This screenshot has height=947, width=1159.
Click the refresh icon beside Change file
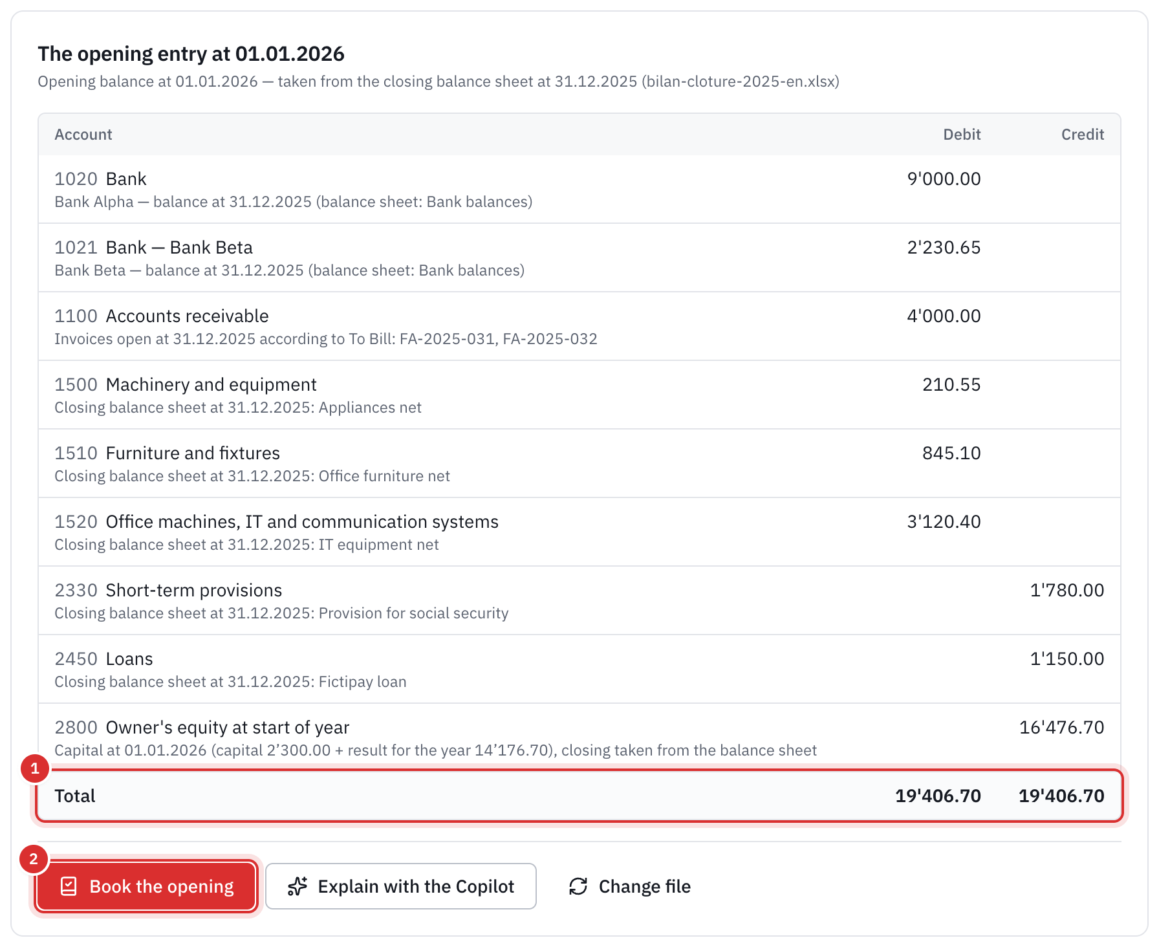578,886
